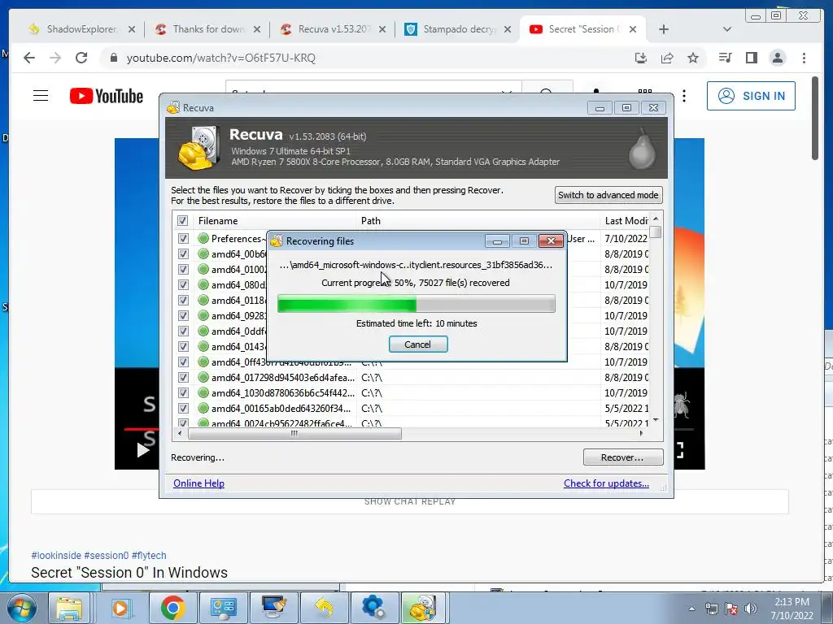This screenshot has width=833, height=624.
Task: Click the file list scroll-down arrow
Action: pos(656,420)
